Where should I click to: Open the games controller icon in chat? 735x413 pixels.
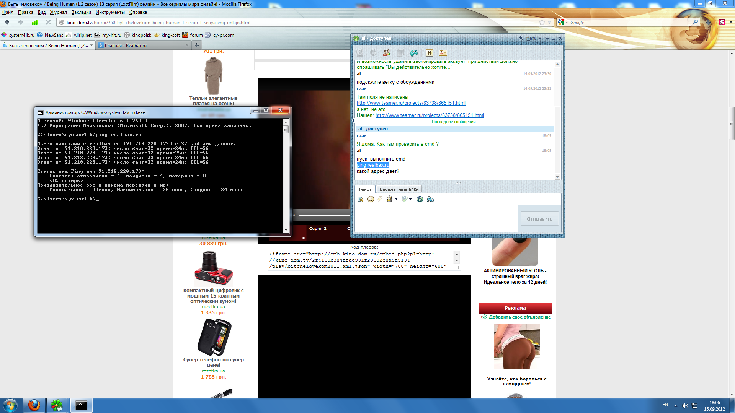(x=414, y=53)
